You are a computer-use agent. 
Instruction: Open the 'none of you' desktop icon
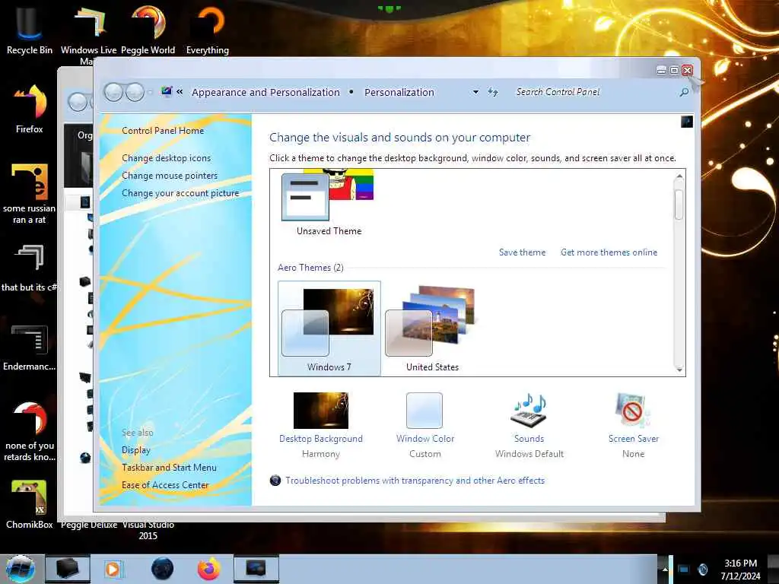point(30,431)
